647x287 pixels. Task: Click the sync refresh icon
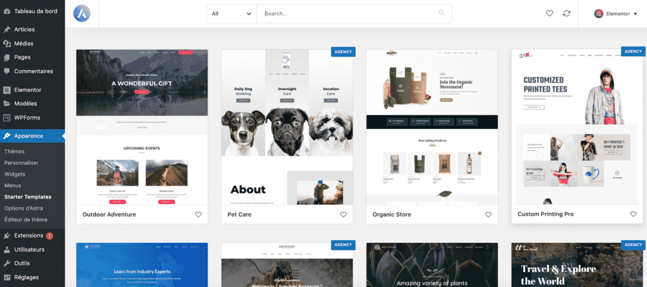tap(567, 13)
